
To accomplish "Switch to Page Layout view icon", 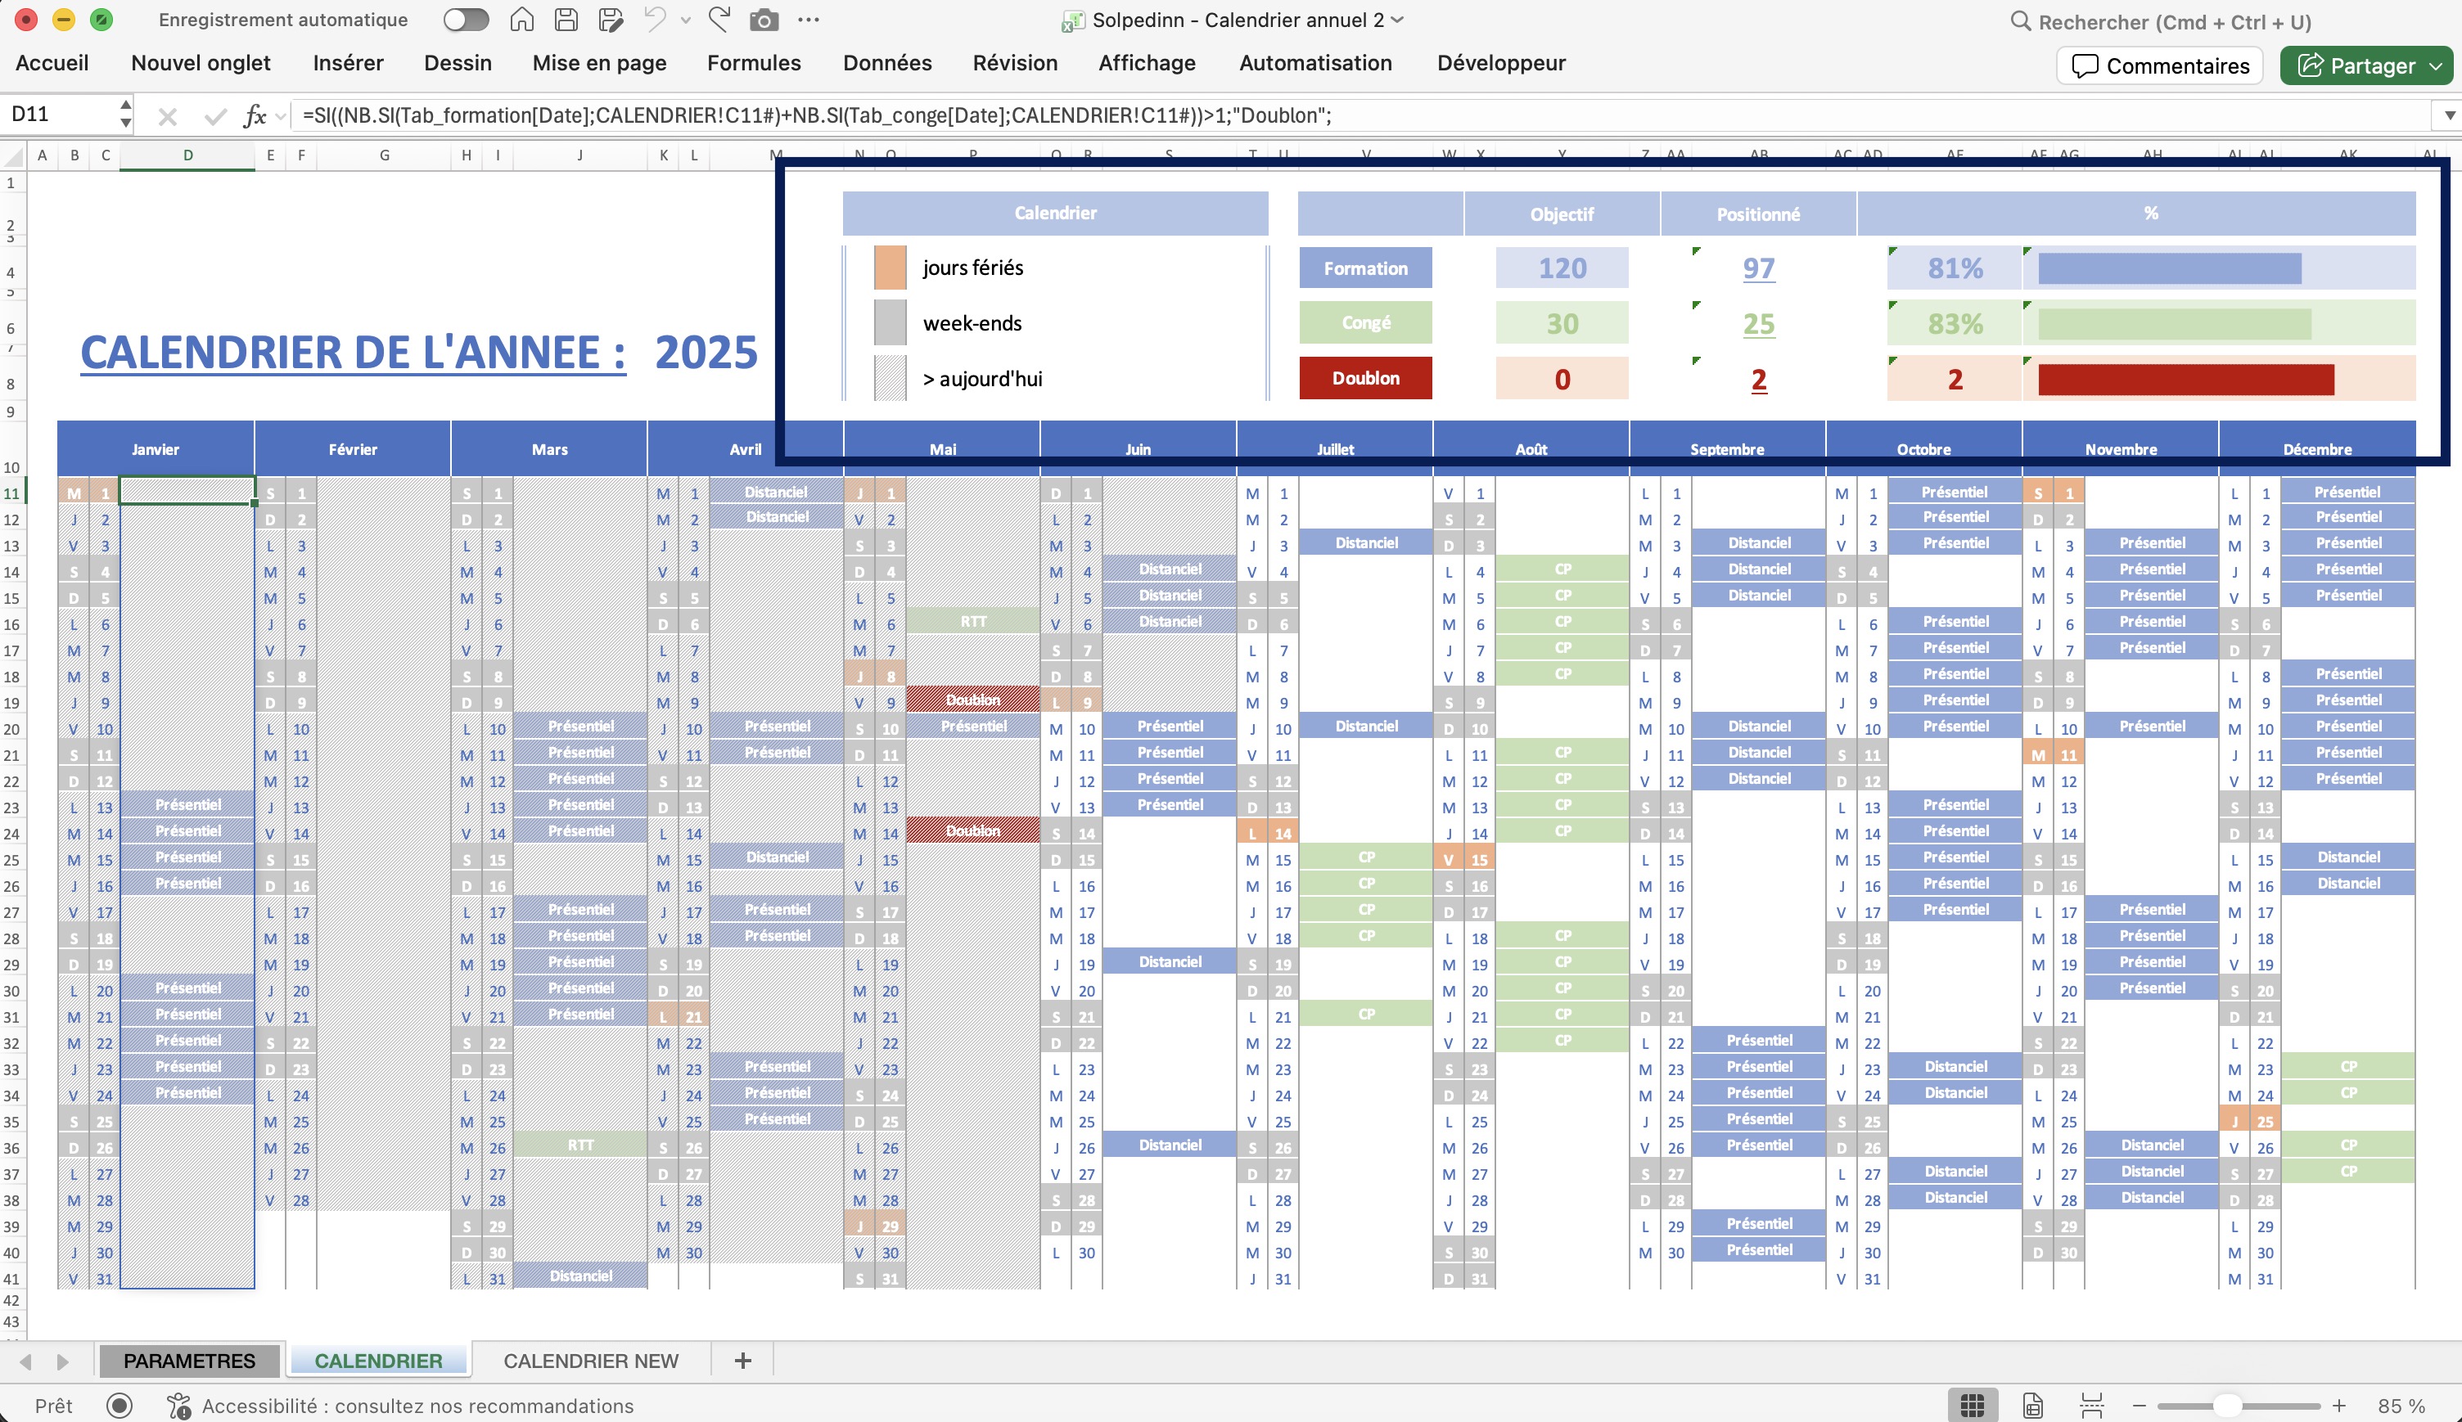I will tap(2032, 1406).
